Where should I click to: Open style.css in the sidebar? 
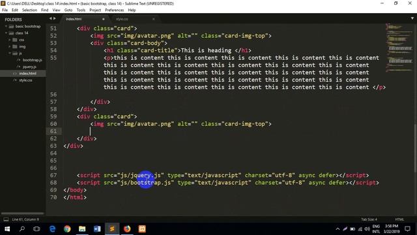pyautogui.click(x=25, y=80)
